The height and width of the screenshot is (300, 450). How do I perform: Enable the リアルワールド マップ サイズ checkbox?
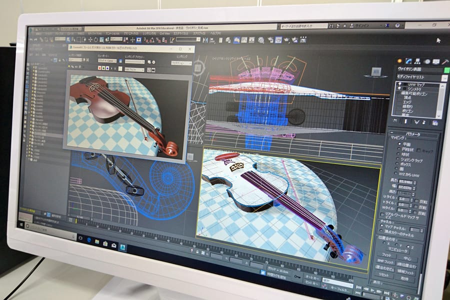pos(382,214)
